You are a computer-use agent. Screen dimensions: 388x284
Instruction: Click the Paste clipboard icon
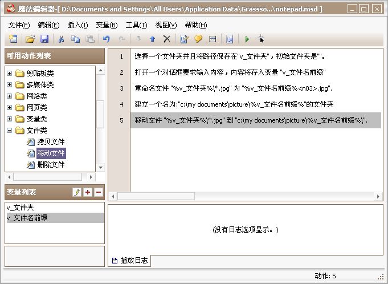90,39
